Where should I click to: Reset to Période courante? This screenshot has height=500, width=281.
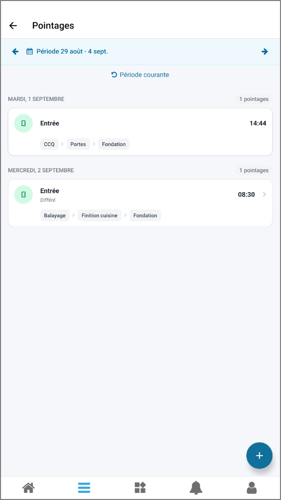point(140,74)
